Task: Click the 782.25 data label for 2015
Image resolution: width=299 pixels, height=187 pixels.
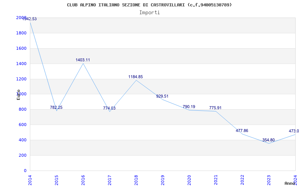Action: 56,107
